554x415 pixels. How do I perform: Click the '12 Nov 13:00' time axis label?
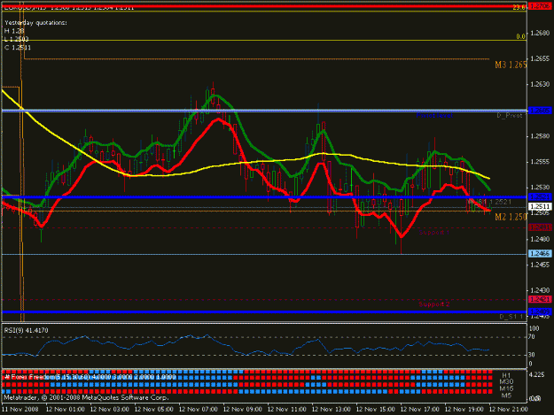332,410
